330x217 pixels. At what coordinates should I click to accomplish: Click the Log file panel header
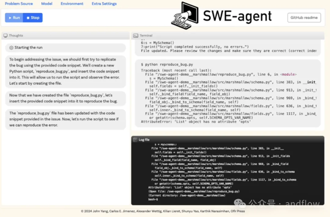[x=228, y=139]
